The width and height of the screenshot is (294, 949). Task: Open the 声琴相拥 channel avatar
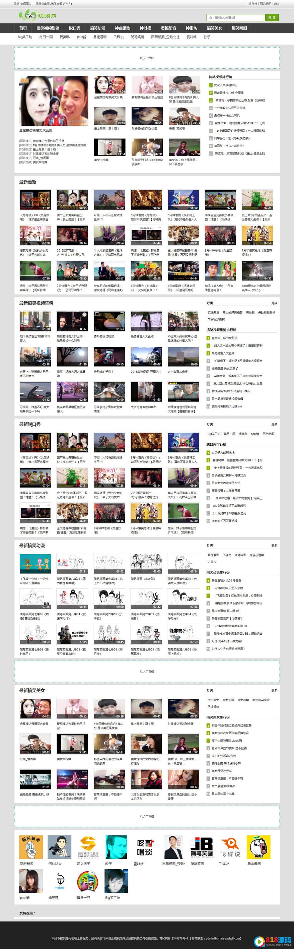[x=174, y=847]
